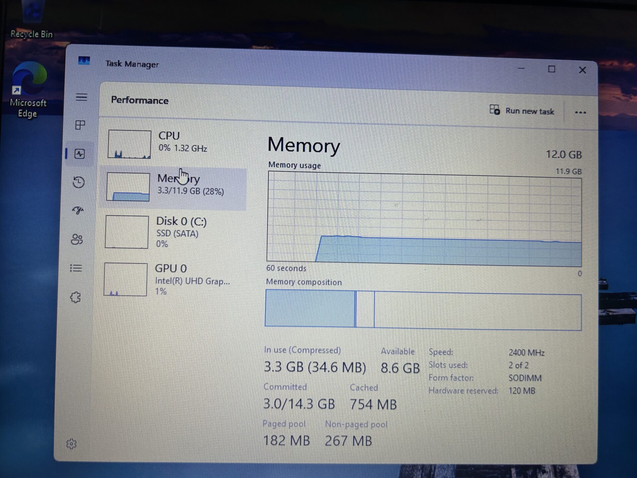Open the Users view

pos(77,239)
